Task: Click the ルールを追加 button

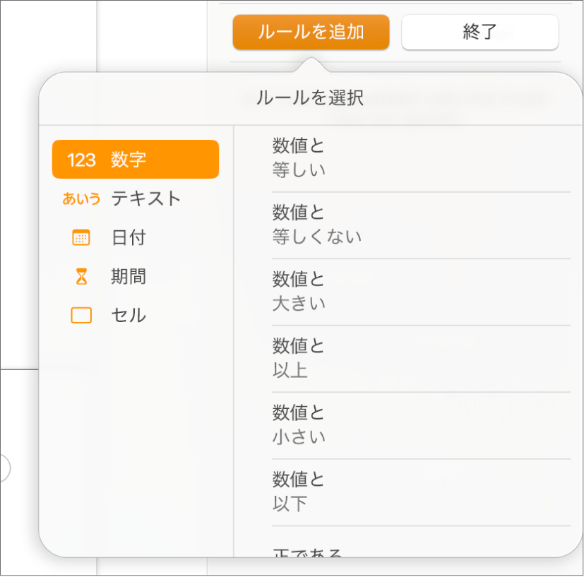Action: pyautogui.click(x=311, y=32)
